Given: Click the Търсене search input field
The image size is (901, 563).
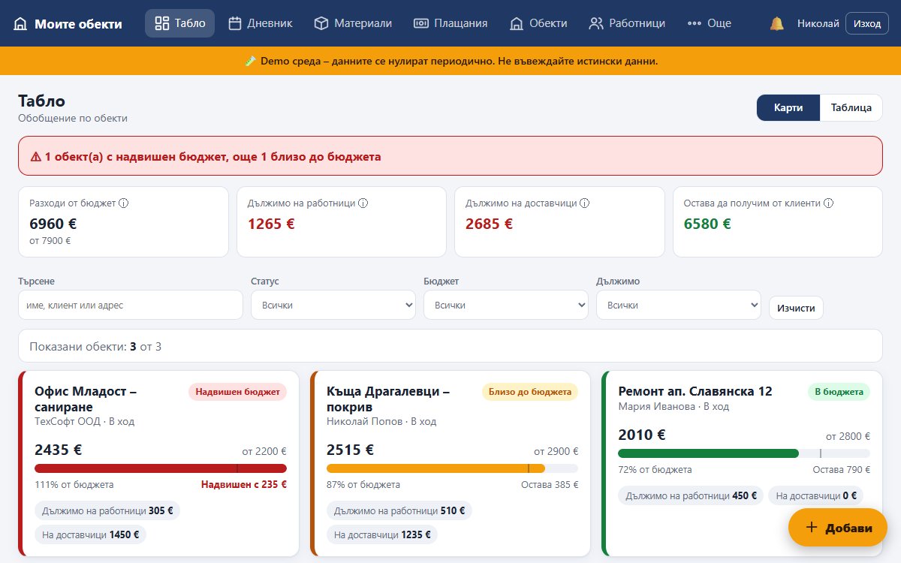Looking at the screenshot, I should click(131, 305).
